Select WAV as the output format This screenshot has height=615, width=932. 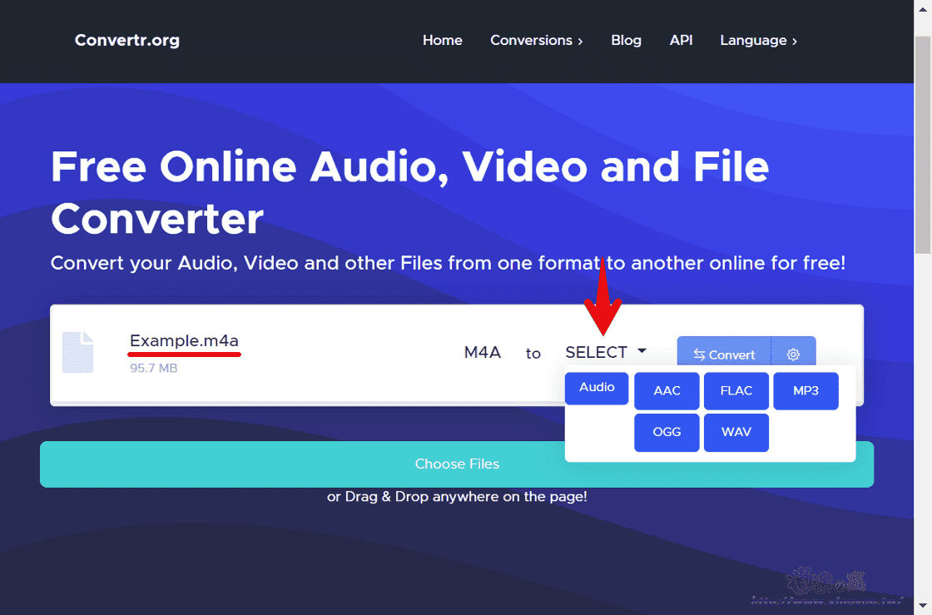click(x=736, y=432)
